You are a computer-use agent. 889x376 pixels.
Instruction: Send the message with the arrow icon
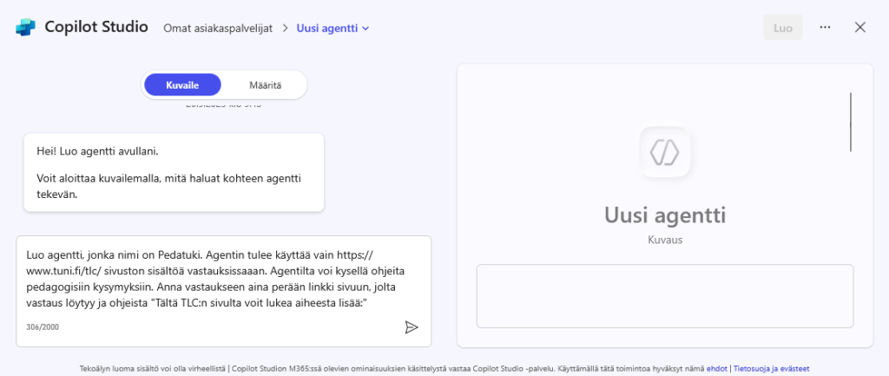coord(412,327)
